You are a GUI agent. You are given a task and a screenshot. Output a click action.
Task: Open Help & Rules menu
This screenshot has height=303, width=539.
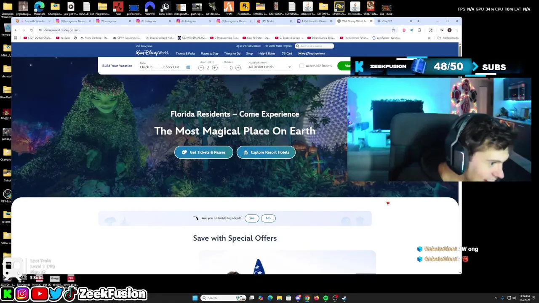(267, 53)
